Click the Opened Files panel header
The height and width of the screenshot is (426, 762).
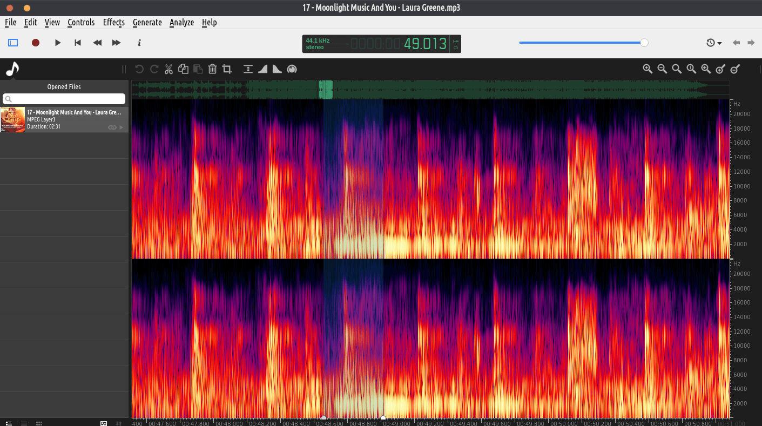point(64,86)
